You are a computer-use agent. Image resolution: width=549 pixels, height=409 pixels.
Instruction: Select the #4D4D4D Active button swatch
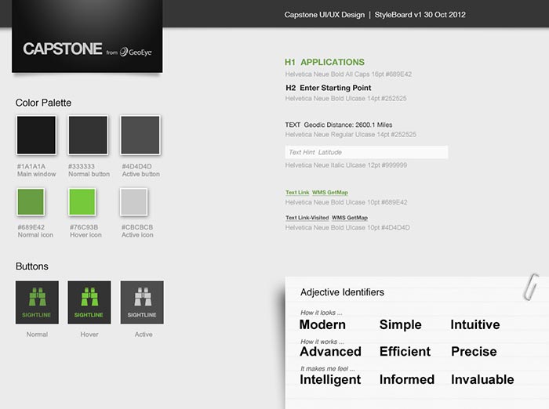(x=140, y=135)
